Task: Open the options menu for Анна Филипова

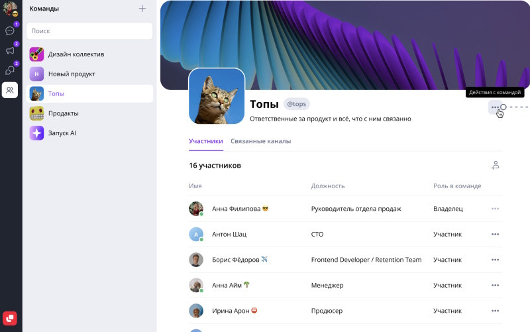Action: [x=495, y=209]
